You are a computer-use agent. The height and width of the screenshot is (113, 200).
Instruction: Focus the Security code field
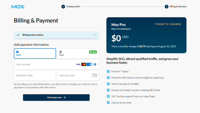pyautogui.click(x=78, y=75)
